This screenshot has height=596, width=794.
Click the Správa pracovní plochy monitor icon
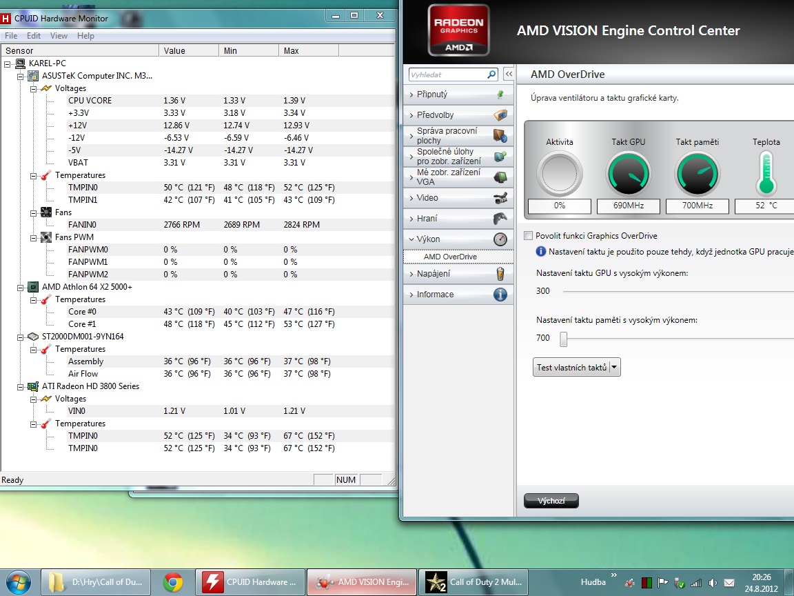coord(500,136)
